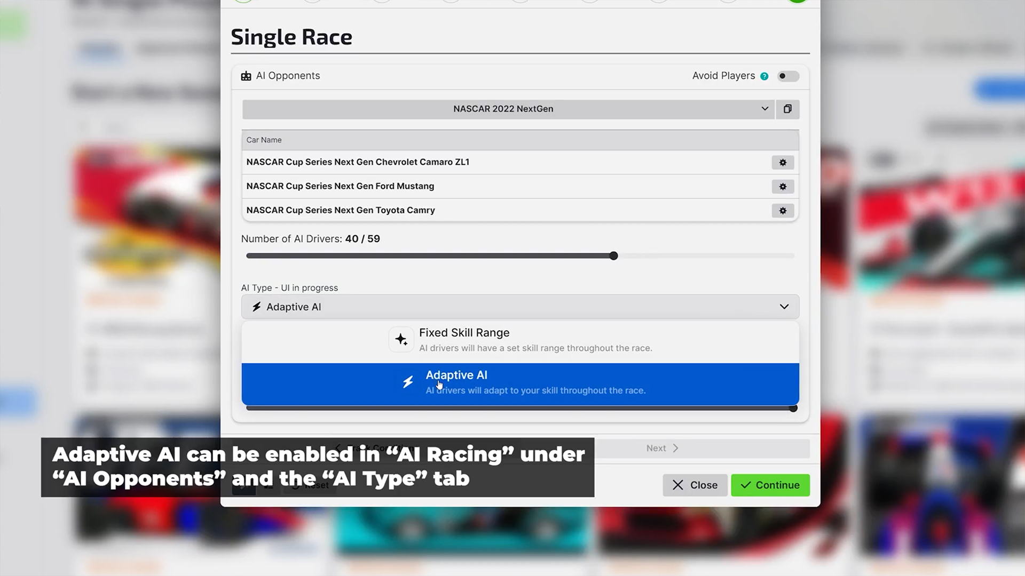Click the Continue button
Viewport: 1025px width, 576px height.
click(770, 485)
